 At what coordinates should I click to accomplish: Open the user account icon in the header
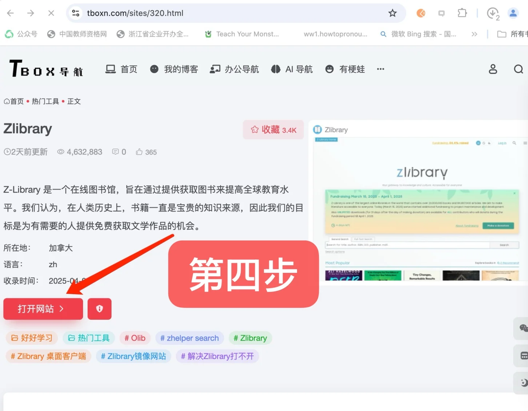[493, 69]
